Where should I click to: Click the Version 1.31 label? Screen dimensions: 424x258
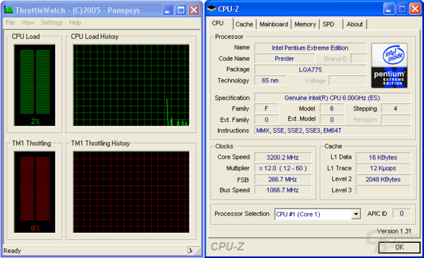tap(394, 232)
